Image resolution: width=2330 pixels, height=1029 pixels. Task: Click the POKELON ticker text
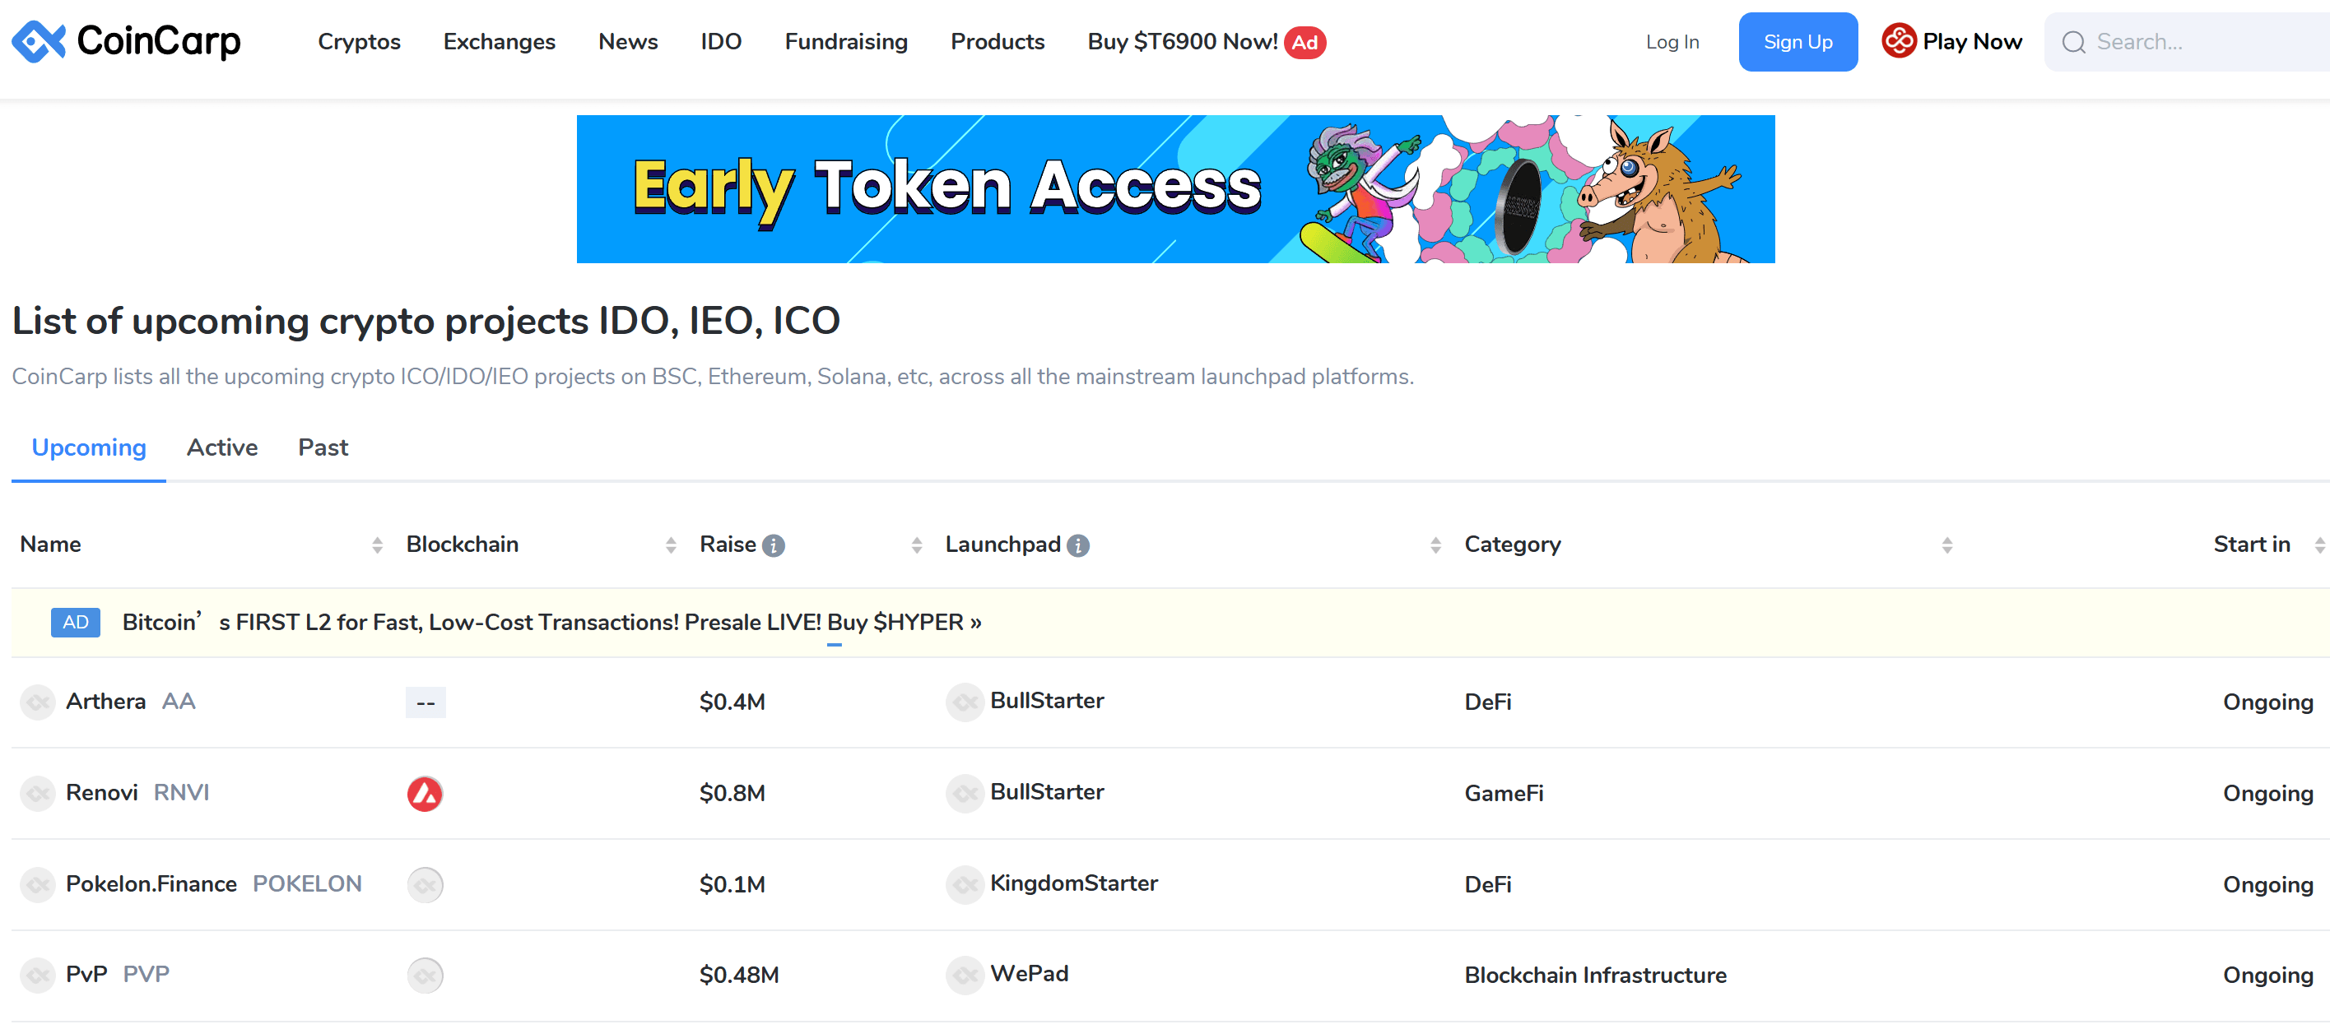pos(307,884)
